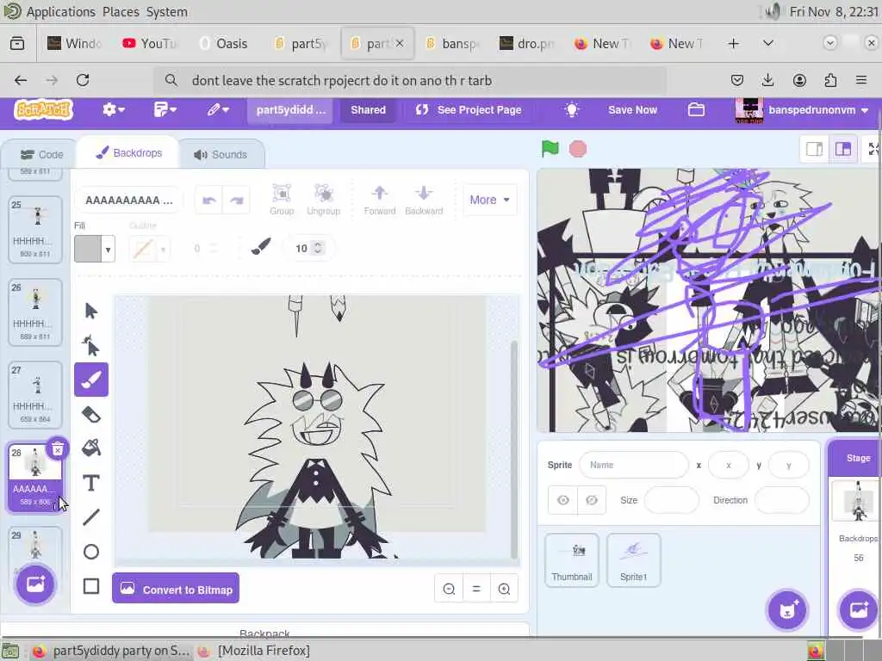Select the Thumbnail sprite
This screenshot has height=661, width=882.
click(572, 560)
